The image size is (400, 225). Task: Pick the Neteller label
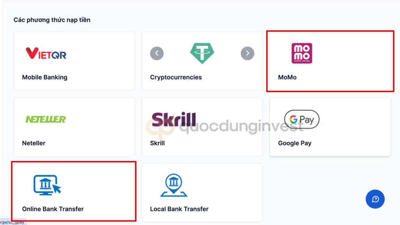(x=34, y=143)
